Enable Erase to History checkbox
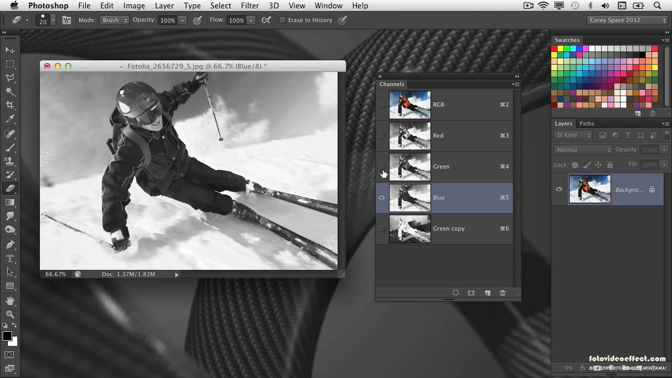The height and width of the screenshot is (378, 672). [x=282, y=20]
